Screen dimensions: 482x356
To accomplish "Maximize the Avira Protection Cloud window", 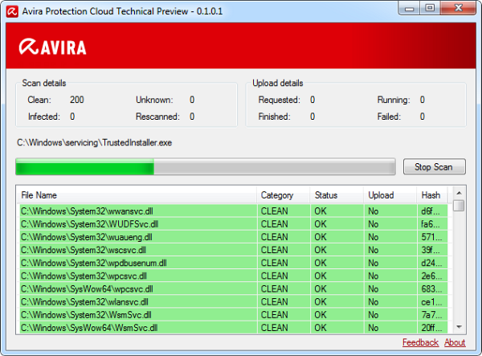I will tap(430, 8).
